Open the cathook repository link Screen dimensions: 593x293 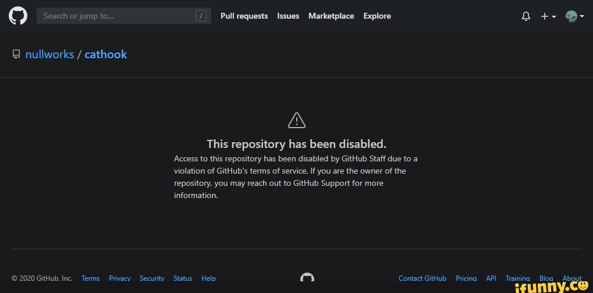pyautogui.click(x=105, y=55)
